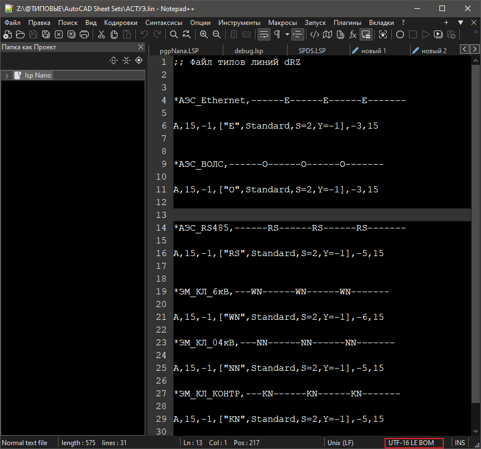Toggle the Document List panel icon
481x449 pixels.
click(340, 34)
